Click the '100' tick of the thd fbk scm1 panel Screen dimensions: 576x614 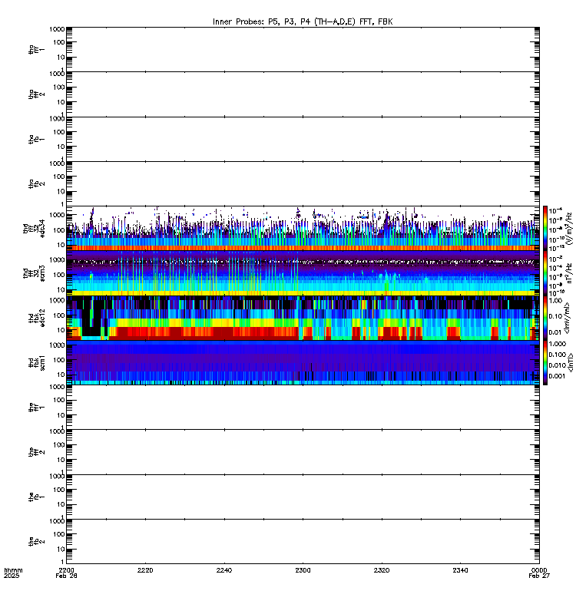point(59,360)
